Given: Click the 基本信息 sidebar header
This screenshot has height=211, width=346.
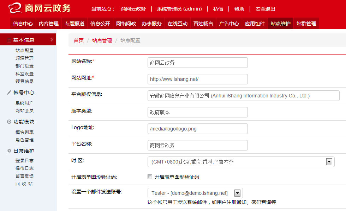Looking at the screenshot, I should [x=28, y=39].
